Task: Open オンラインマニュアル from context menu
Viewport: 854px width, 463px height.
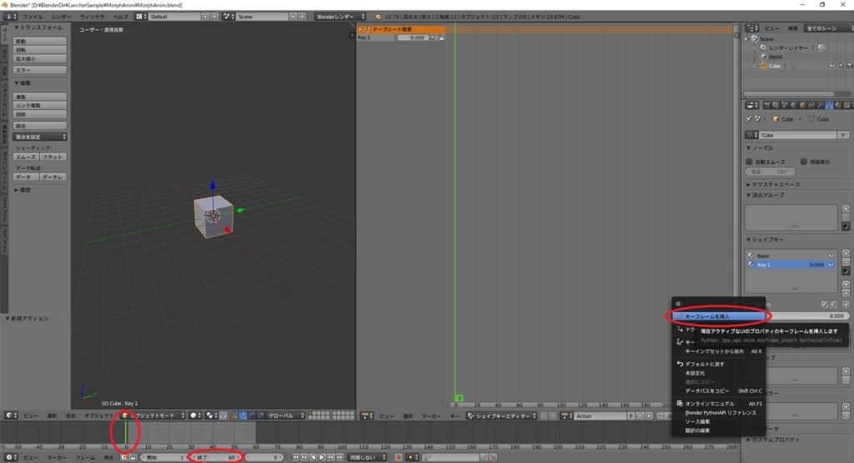Action: pyautogui.click(x=718, y=404)
